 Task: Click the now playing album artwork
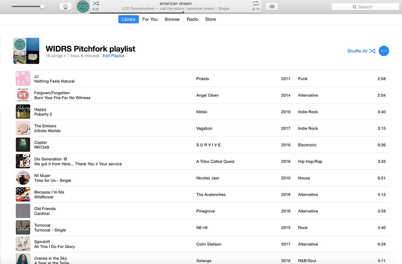coord(83,7)
